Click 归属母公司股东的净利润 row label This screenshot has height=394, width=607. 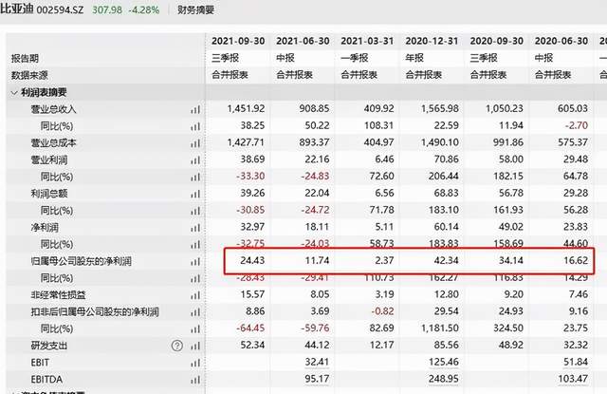[82, 261]
